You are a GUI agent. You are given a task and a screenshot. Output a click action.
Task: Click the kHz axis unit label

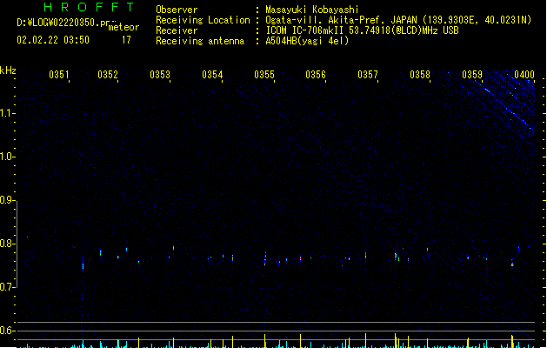8,70
